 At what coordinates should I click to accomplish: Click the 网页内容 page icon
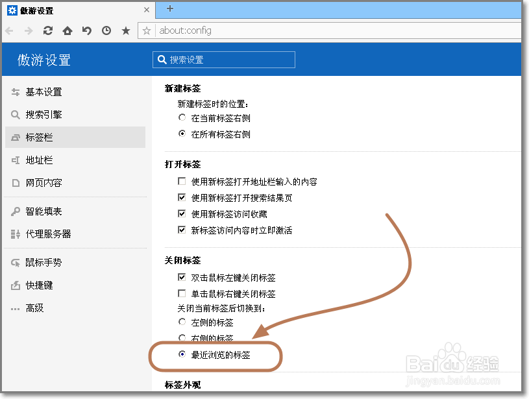pyautogui.click(x=15, y=183)
